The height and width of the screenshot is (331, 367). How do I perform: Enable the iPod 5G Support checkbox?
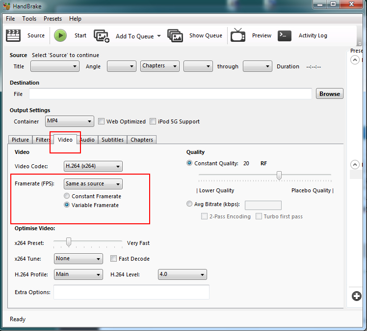153,121
